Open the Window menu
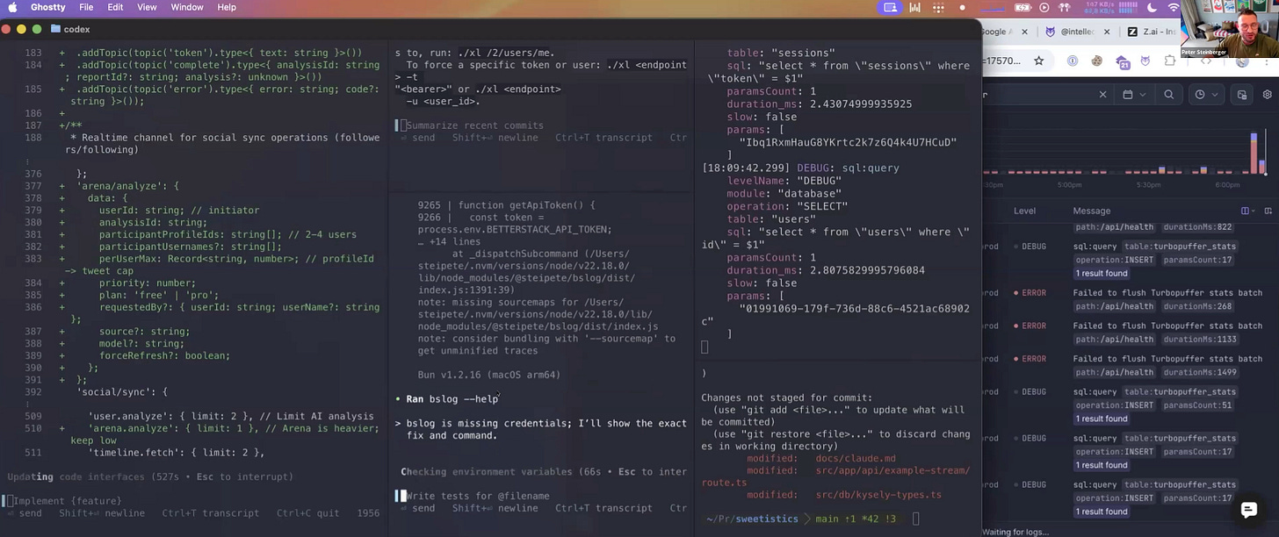The width and height of the screenshot is (1279, 537). point(187,7)
